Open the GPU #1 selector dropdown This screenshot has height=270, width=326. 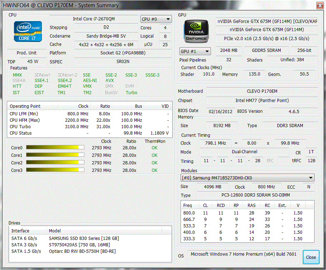click(195, 51)
